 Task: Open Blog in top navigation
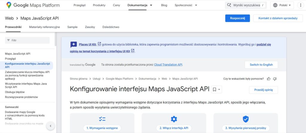164,5
